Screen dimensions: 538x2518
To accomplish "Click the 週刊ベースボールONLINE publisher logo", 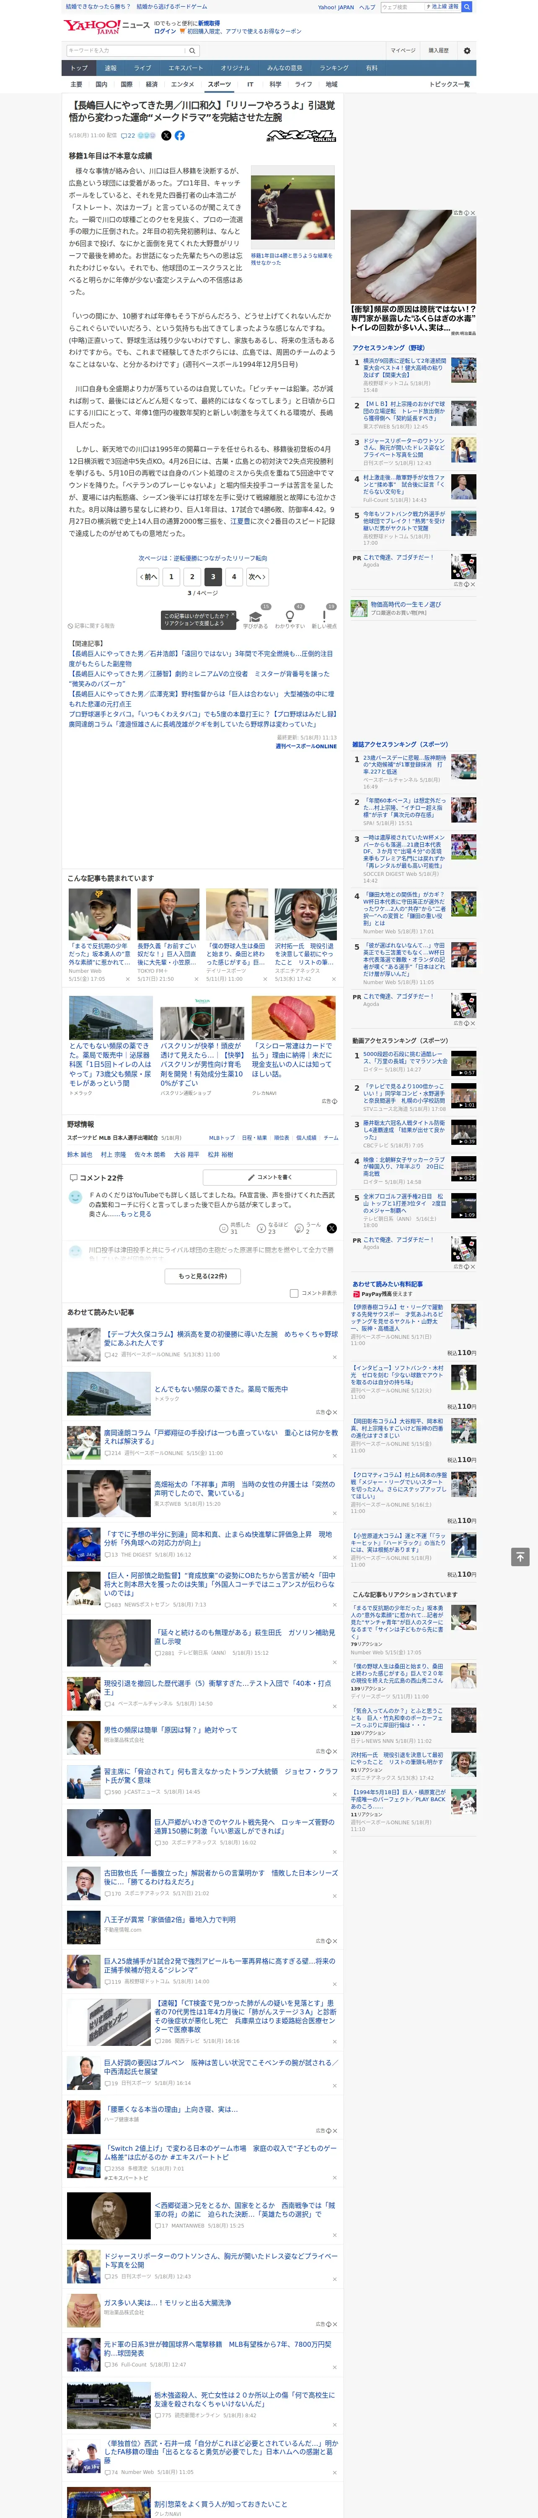I will click(302, 136).
